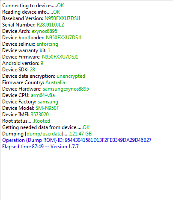
Task: Select the Device Arch exynos8895 text
Action: coord(45,31)
